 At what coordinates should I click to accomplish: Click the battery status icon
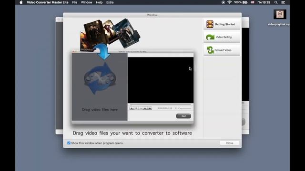245,2
